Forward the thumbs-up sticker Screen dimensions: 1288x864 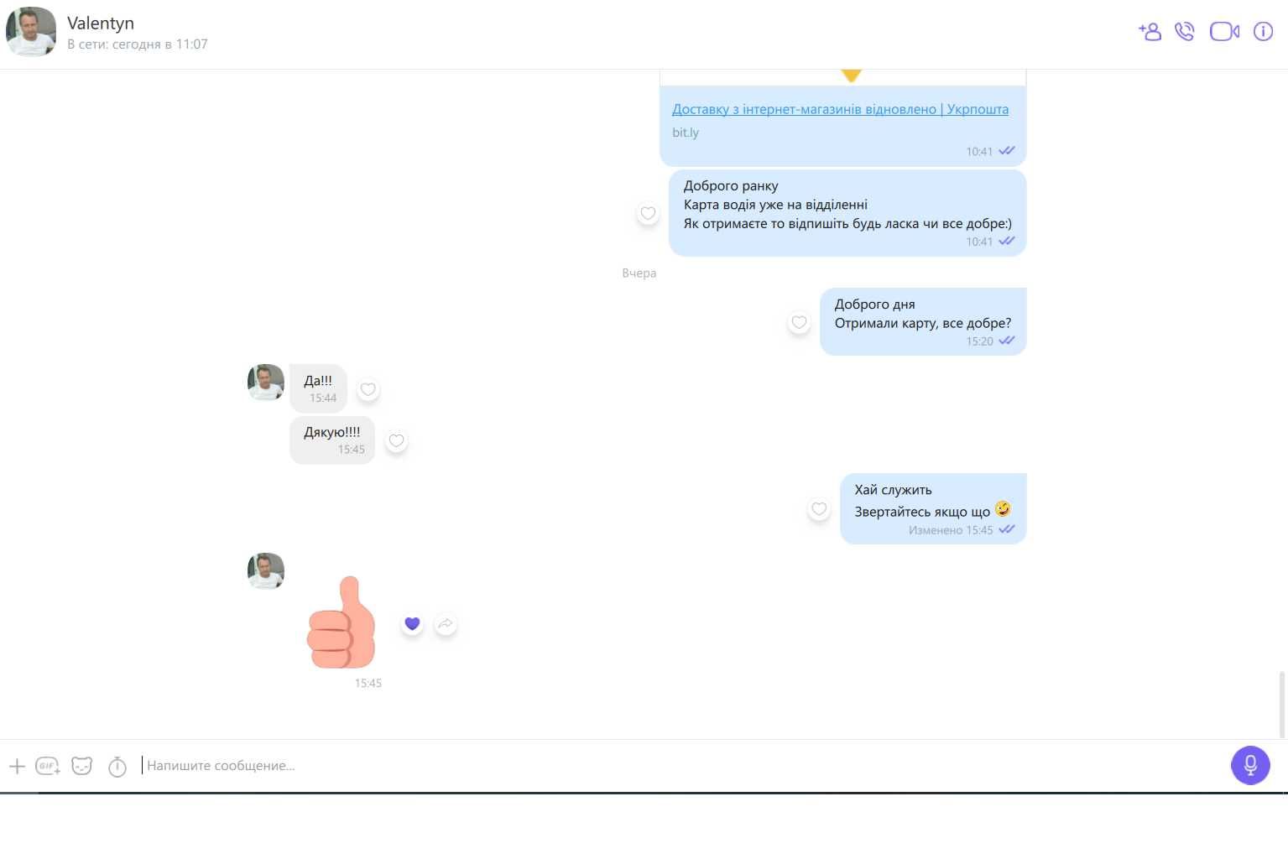[446, 624]
